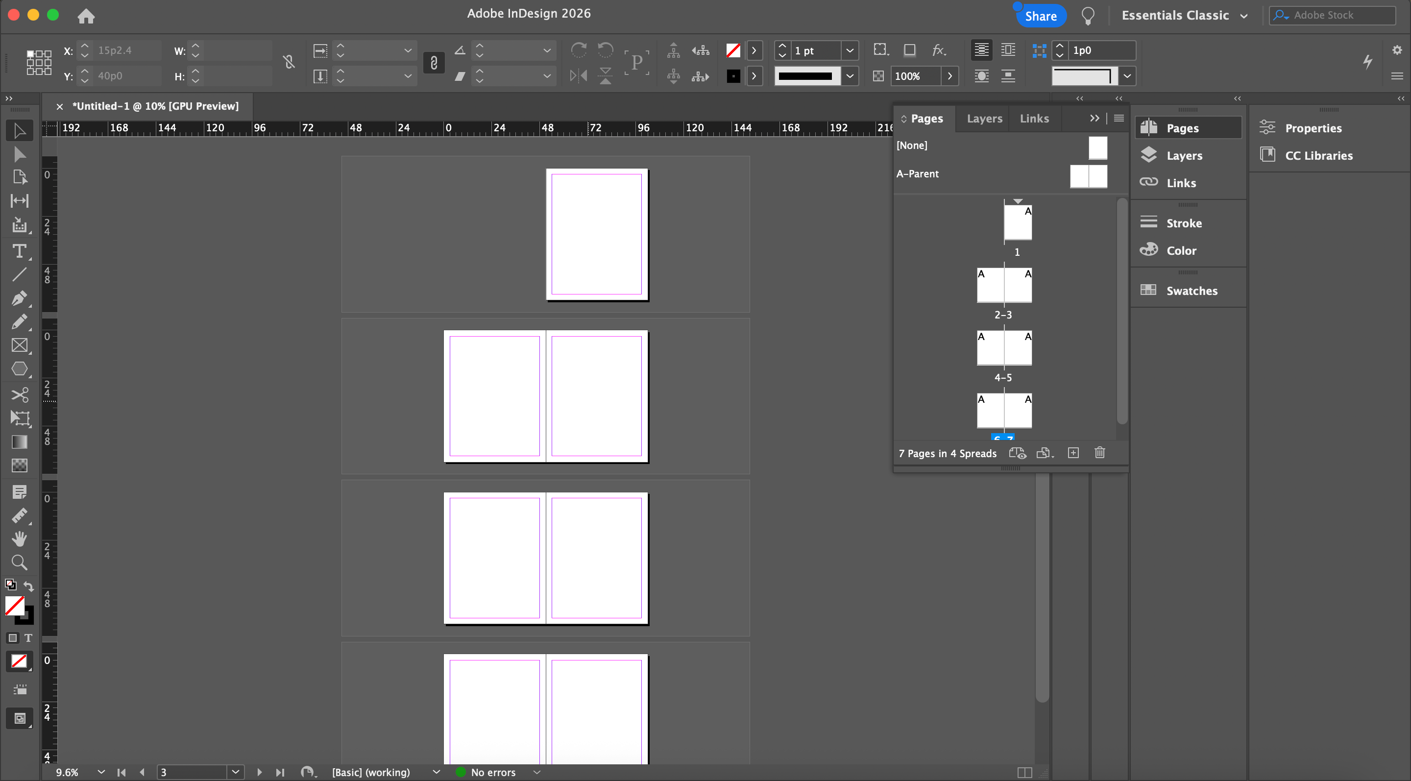Select the Gradient Swatch tool

tap(19, 441)
